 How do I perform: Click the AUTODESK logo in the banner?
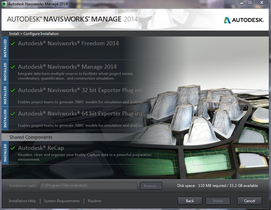pos(243,19)
